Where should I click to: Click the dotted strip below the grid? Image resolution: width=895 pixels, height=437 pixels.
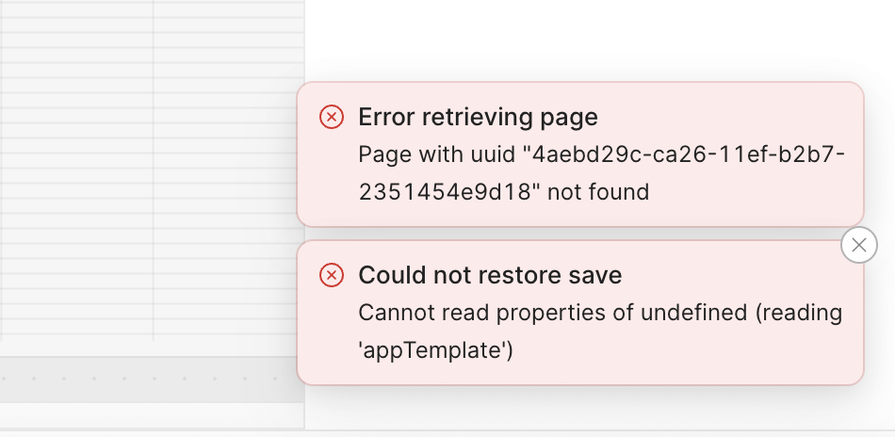(152, 379)
